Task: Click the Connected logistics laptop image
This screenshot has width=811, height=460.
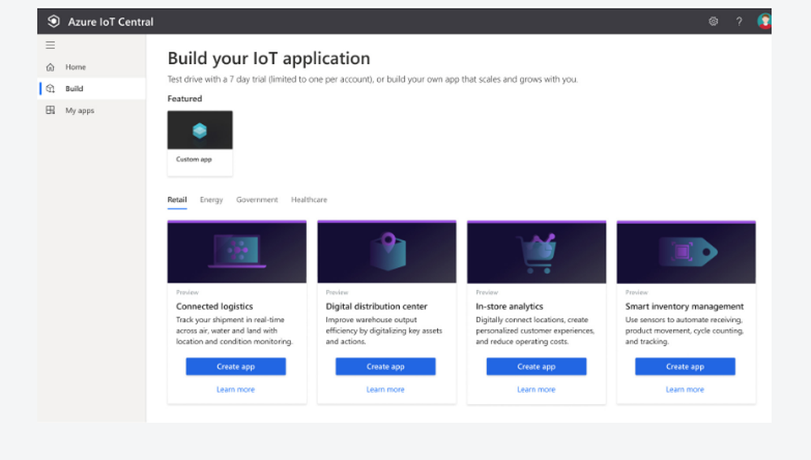Action: [237, 252]
